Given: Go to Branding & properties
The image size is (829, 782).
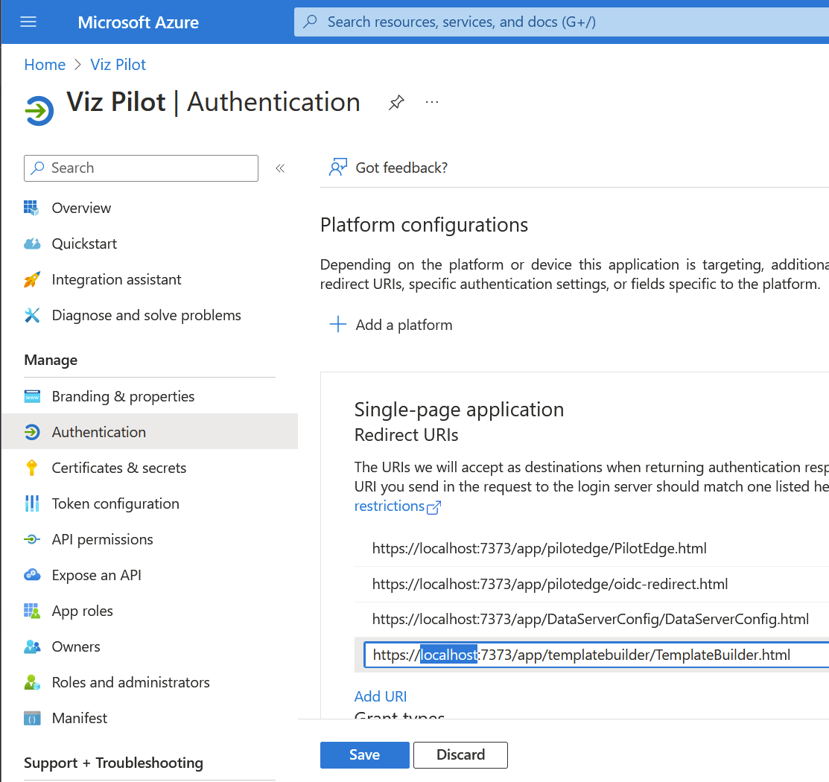Looking at the screenshot, I should (x=123, y=396).
